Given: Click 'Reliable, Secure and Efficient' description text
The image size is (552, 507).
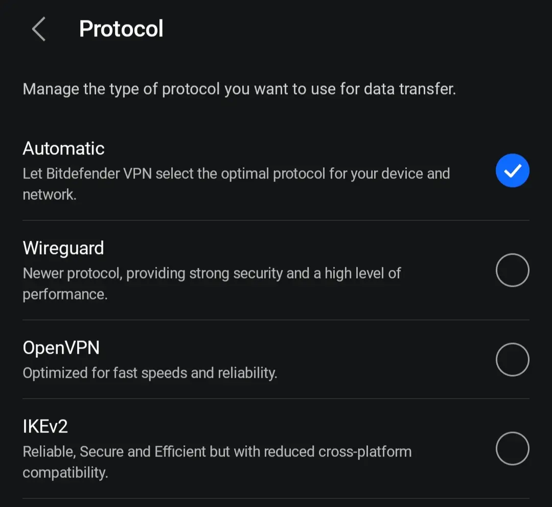Looking at the screenshot, I should point(217,462).
